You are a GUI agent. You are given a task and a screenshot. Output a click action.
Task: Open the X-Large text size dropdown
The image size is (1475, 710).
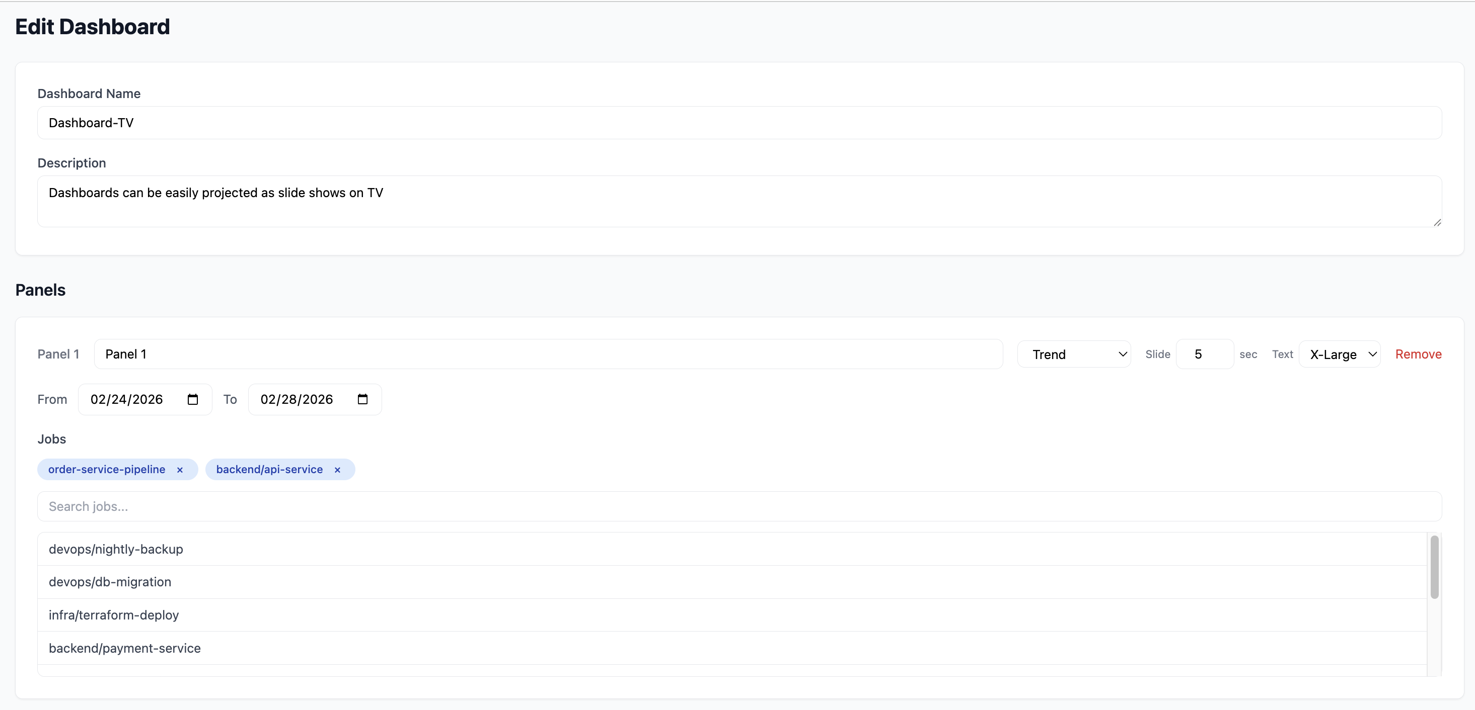tap(1341, 353)
